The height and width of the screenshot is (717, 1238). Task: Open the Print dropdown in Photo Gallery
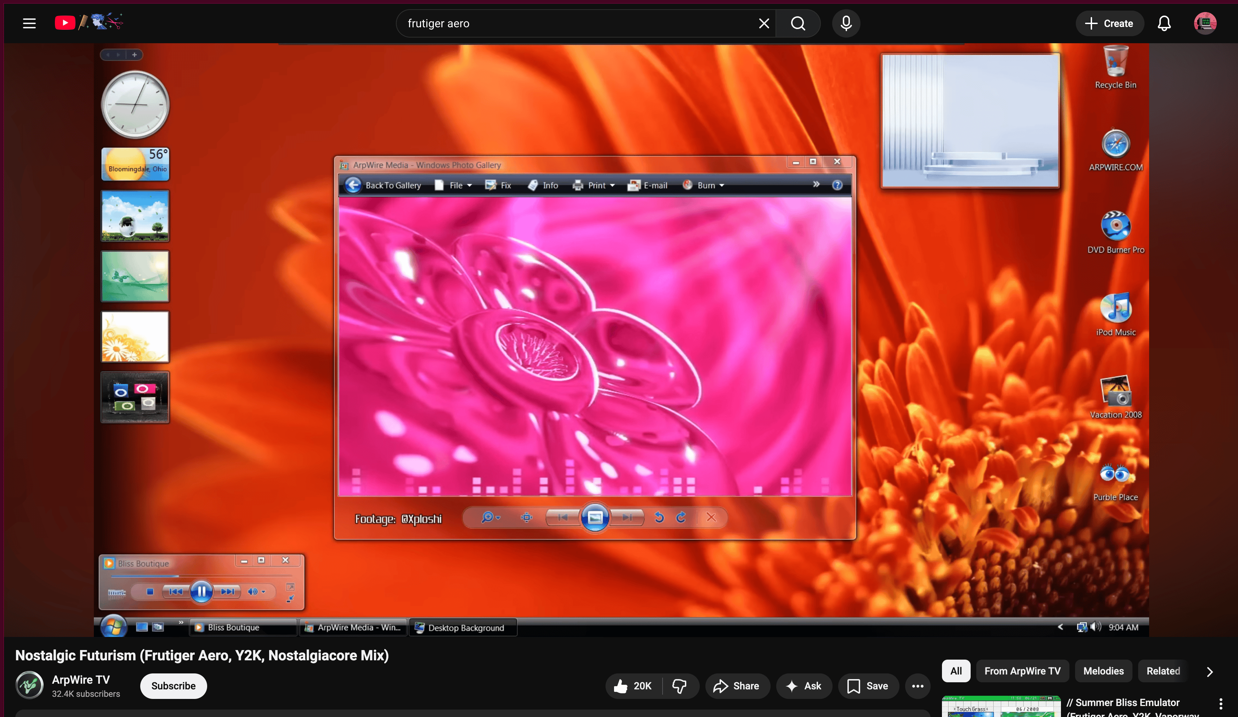point(594,185)
